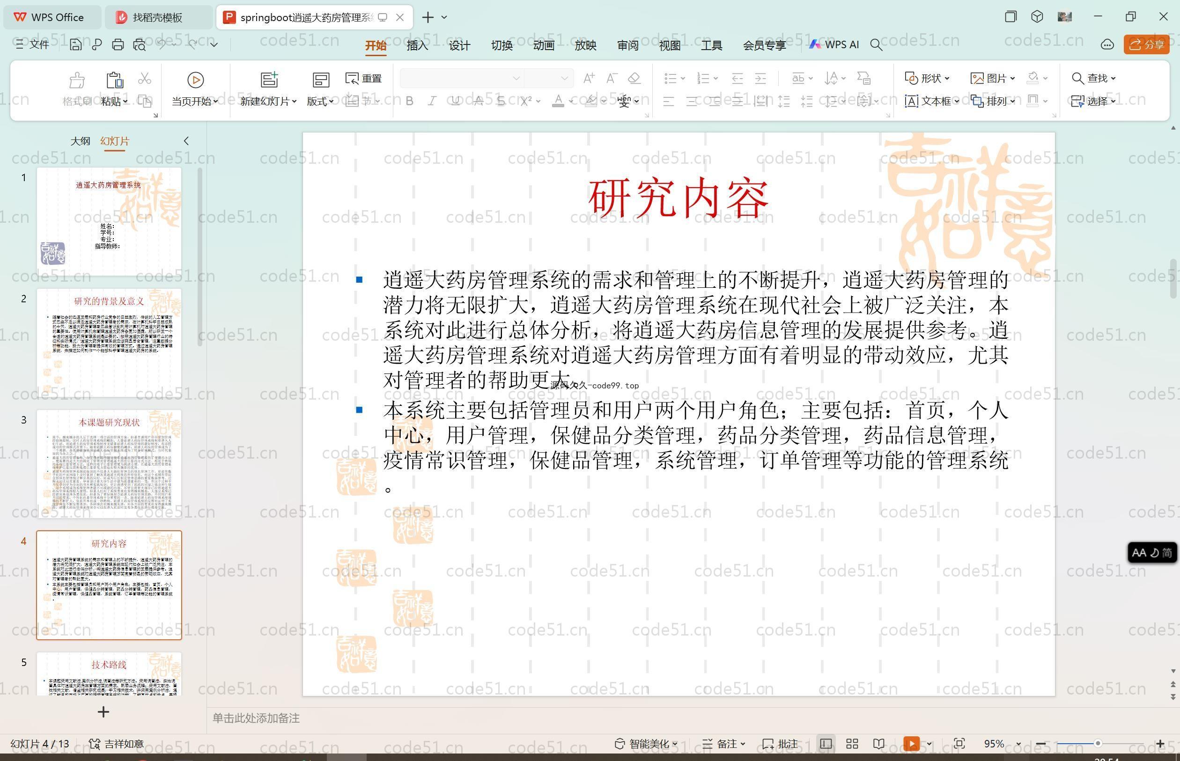Click the Save icon in quick toolbar

click(x=76, y=45)
